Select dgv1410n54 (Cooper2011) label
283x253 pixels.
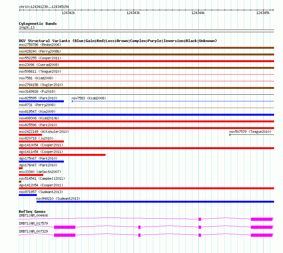41,145
